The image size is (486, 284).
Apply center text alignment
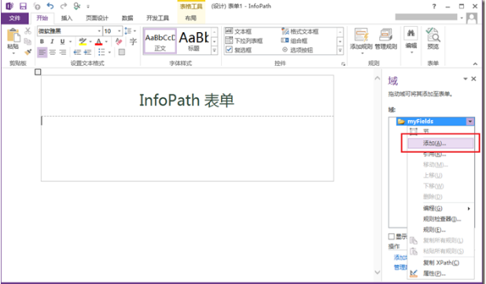[x=53, y=52]
